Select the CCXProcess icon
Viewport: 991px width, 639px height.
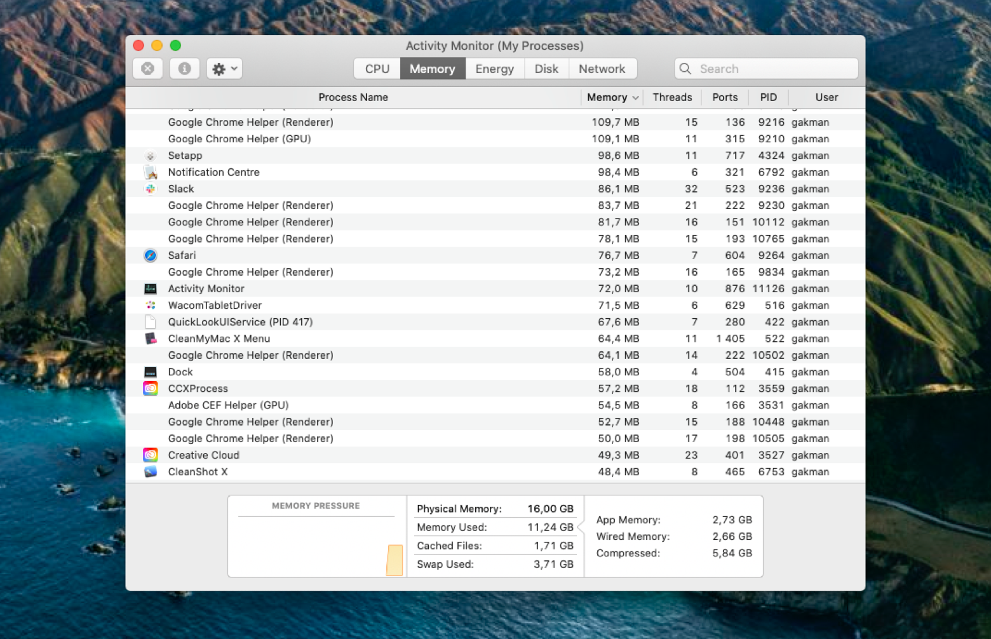151,388
